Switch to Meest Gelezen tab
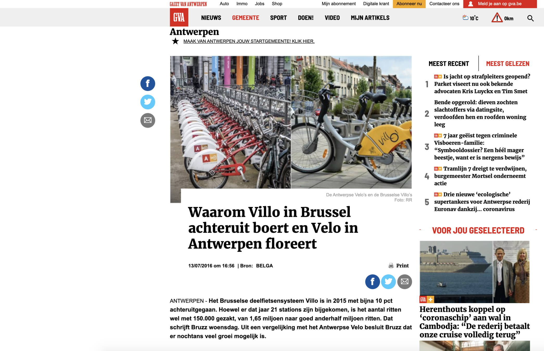Image resolution: width=544 pixels, height=351 pixels. (508, 64)
